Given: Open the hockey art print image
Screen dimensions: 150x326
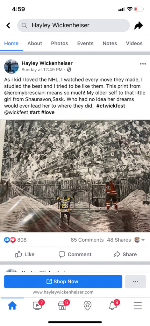Looking at the screenshot, I should [75, 176].
